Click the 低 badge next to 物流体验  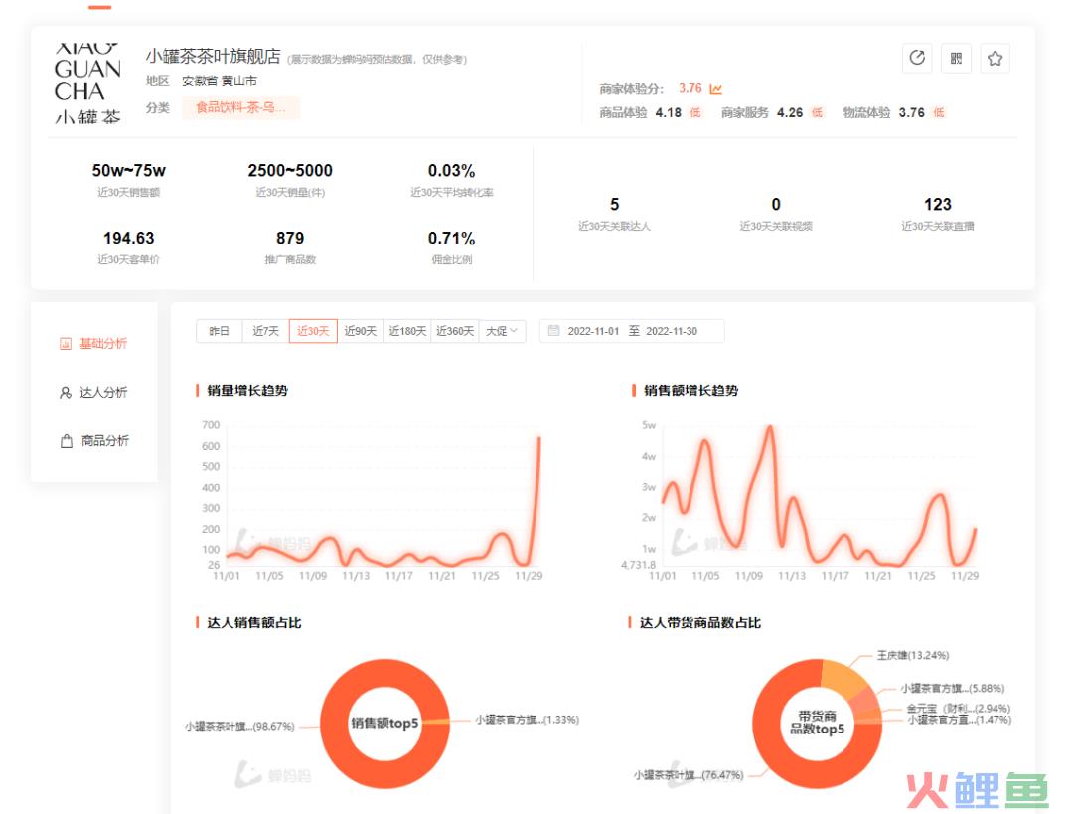pyautogui.click(x=939, y=113)
